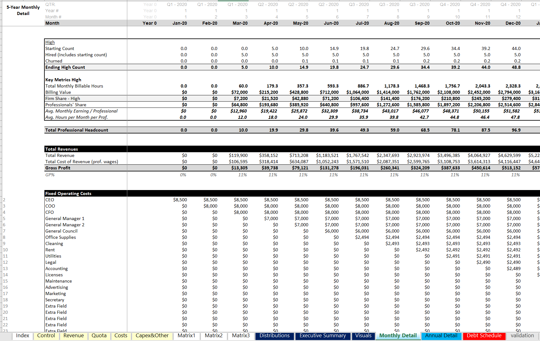Viewport: 540px width, 341px height.
Task: Open the Debt Schedule tab
Action: tap(484, 336)
